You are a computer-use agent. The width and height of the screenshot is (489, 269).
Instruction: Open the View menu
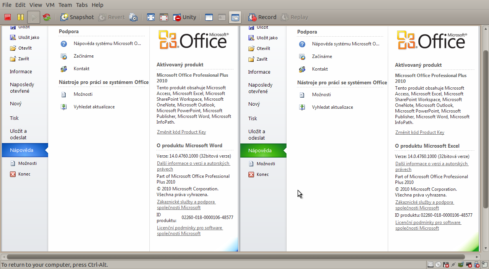click(36, 5)
